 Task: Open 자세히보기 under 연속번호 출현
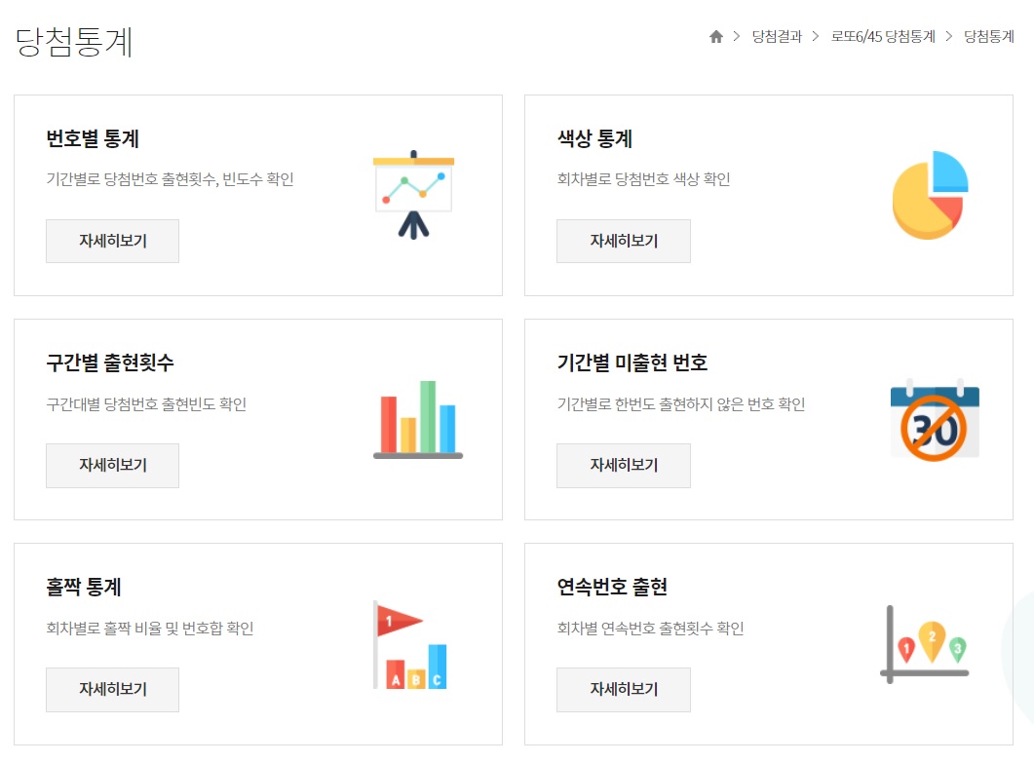pyautogui.click(x=624, y=690)
